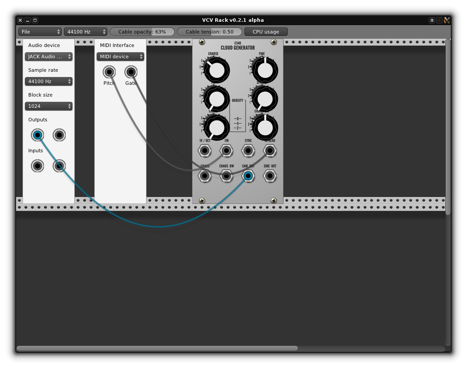Image resolution: width=467 pixels, height=368 pixels.
Task: Click the vertical scrollbar on right edge
Action: (448, 127)
